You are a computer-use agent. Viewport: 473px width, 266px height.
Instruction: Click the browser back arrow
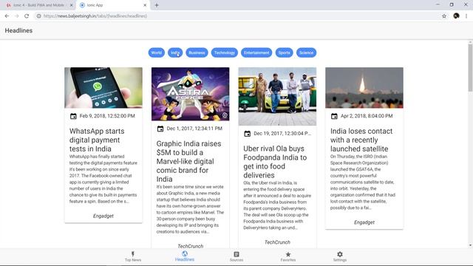coord(7,16)
